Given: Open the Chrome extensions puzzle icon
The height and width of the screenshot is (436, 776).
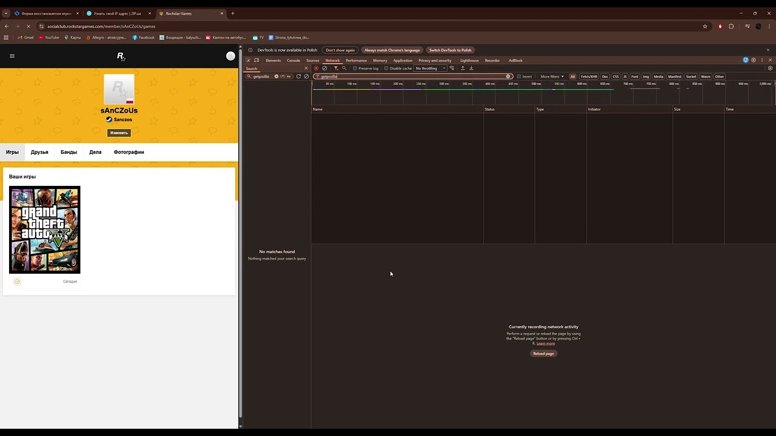Looking at the screenshot, I should [731, 26].
